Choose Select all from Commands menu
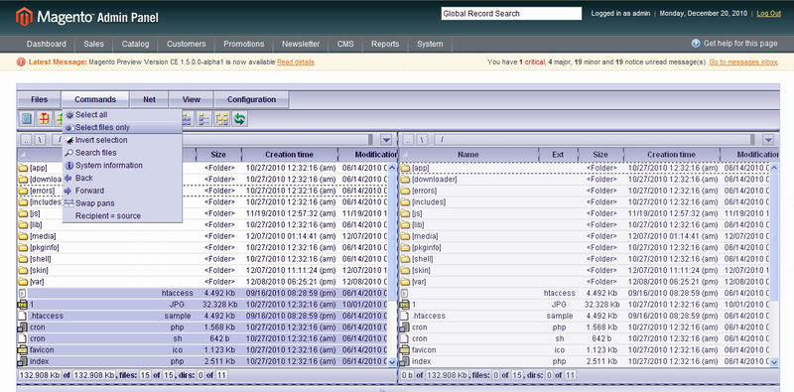This screenshot has height=392, width=794. (x=122, y=115)
